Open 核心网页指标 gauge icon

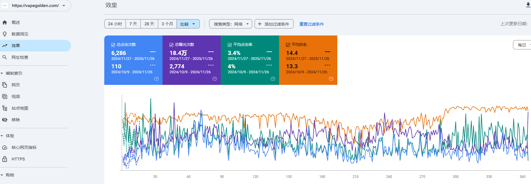5,147
